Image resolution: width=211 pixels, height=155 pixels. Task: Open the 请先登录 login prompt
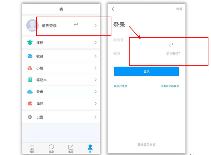pos(49,26)
